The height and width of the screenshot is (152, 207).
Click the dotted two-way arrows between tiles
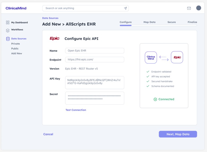click(164, 58)
